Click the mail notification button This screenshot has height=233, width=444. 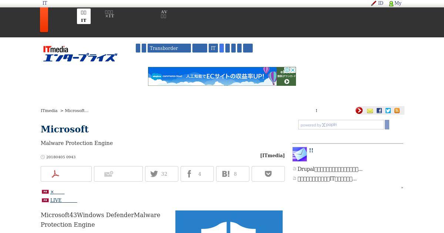pyautogui.click(x=118, y=174)
